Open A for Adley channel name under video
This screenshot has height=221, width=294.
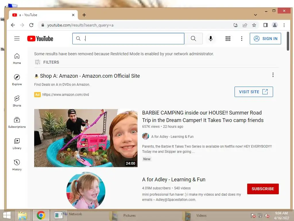[x=172, y=137]
